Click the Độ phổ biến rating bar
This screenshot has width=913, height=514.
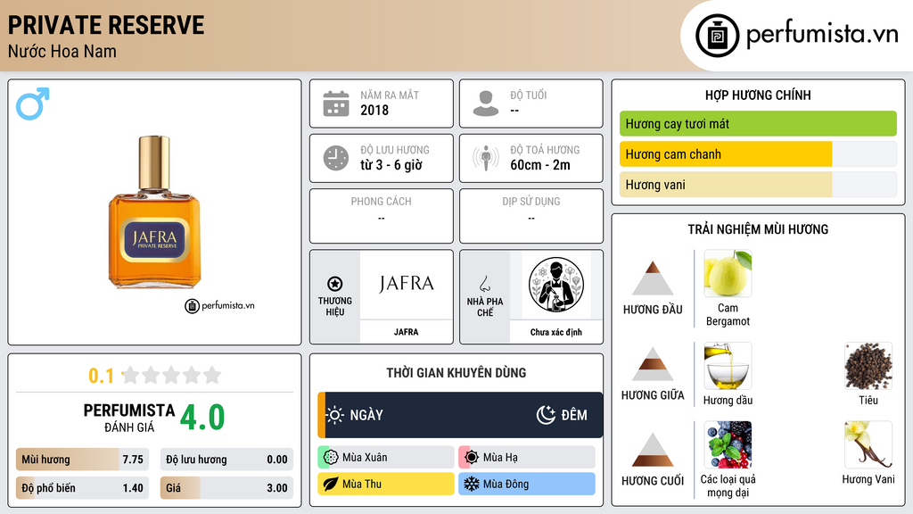[x=82, y=488]
